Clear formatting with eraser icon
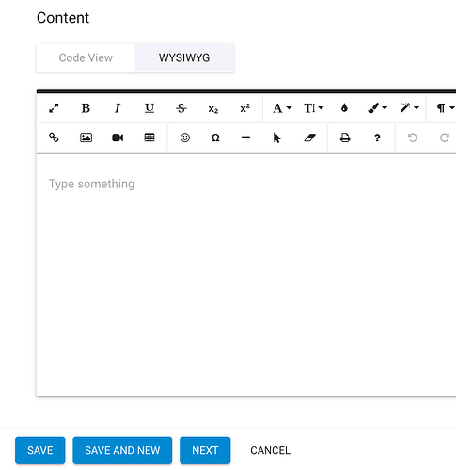 309,138
